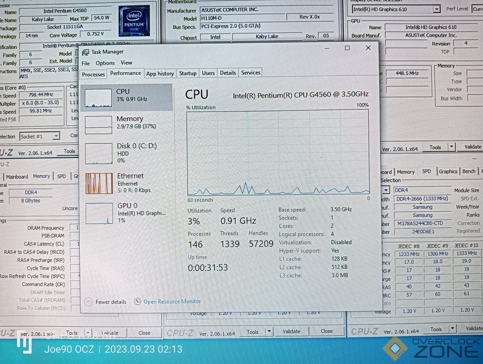Click Tools button in bottom-middle CPU-Z window

252,332
